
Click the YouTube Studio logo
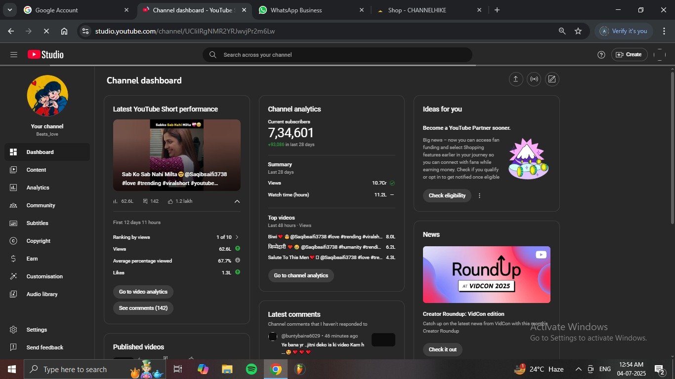pyautogui.click(x=45, y=55)
